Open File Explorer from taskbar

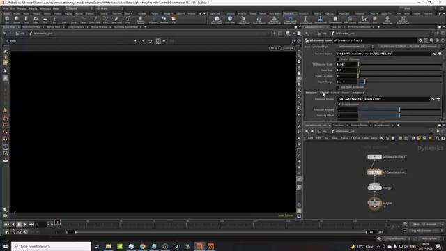coord(109,246)
